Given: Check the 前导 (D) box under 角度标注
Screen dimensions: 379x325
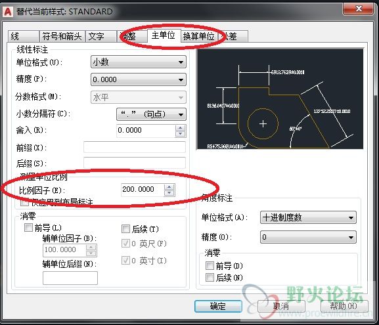Looking at the screenshot, I should [210, 265].
